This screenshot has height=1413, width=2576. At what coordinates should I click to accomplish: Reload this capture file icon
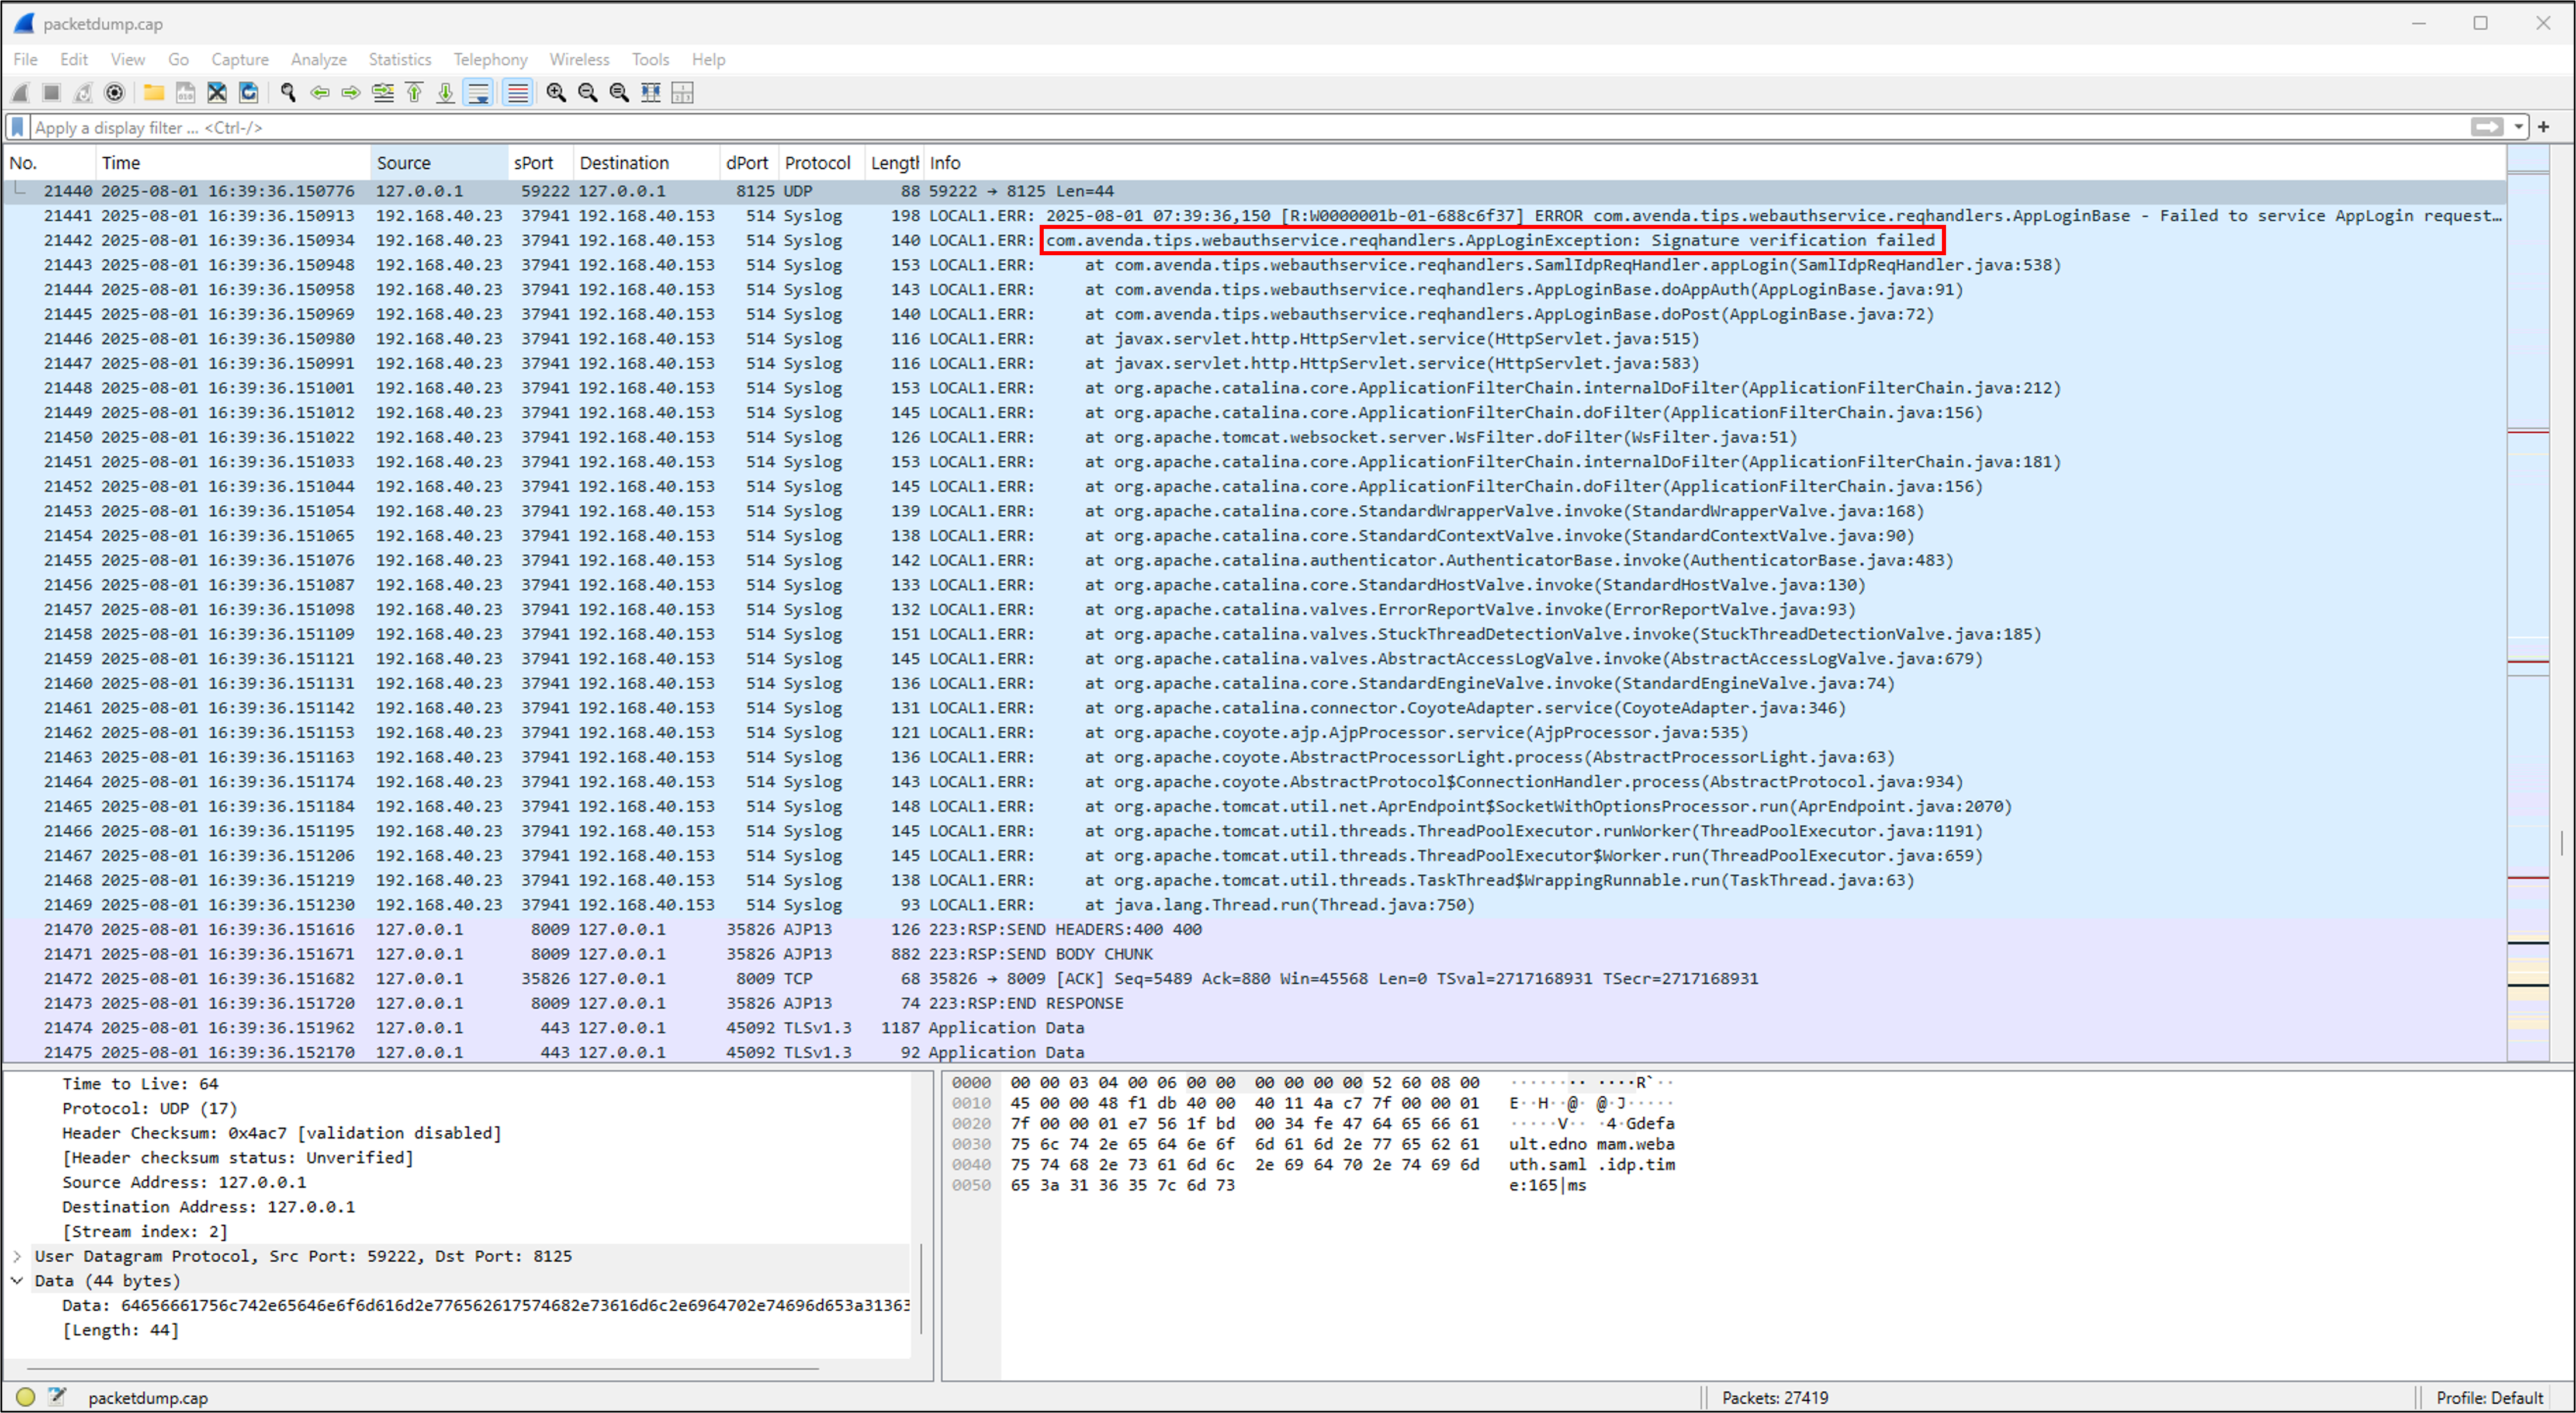pyautogui.click(x=249, y=93)
